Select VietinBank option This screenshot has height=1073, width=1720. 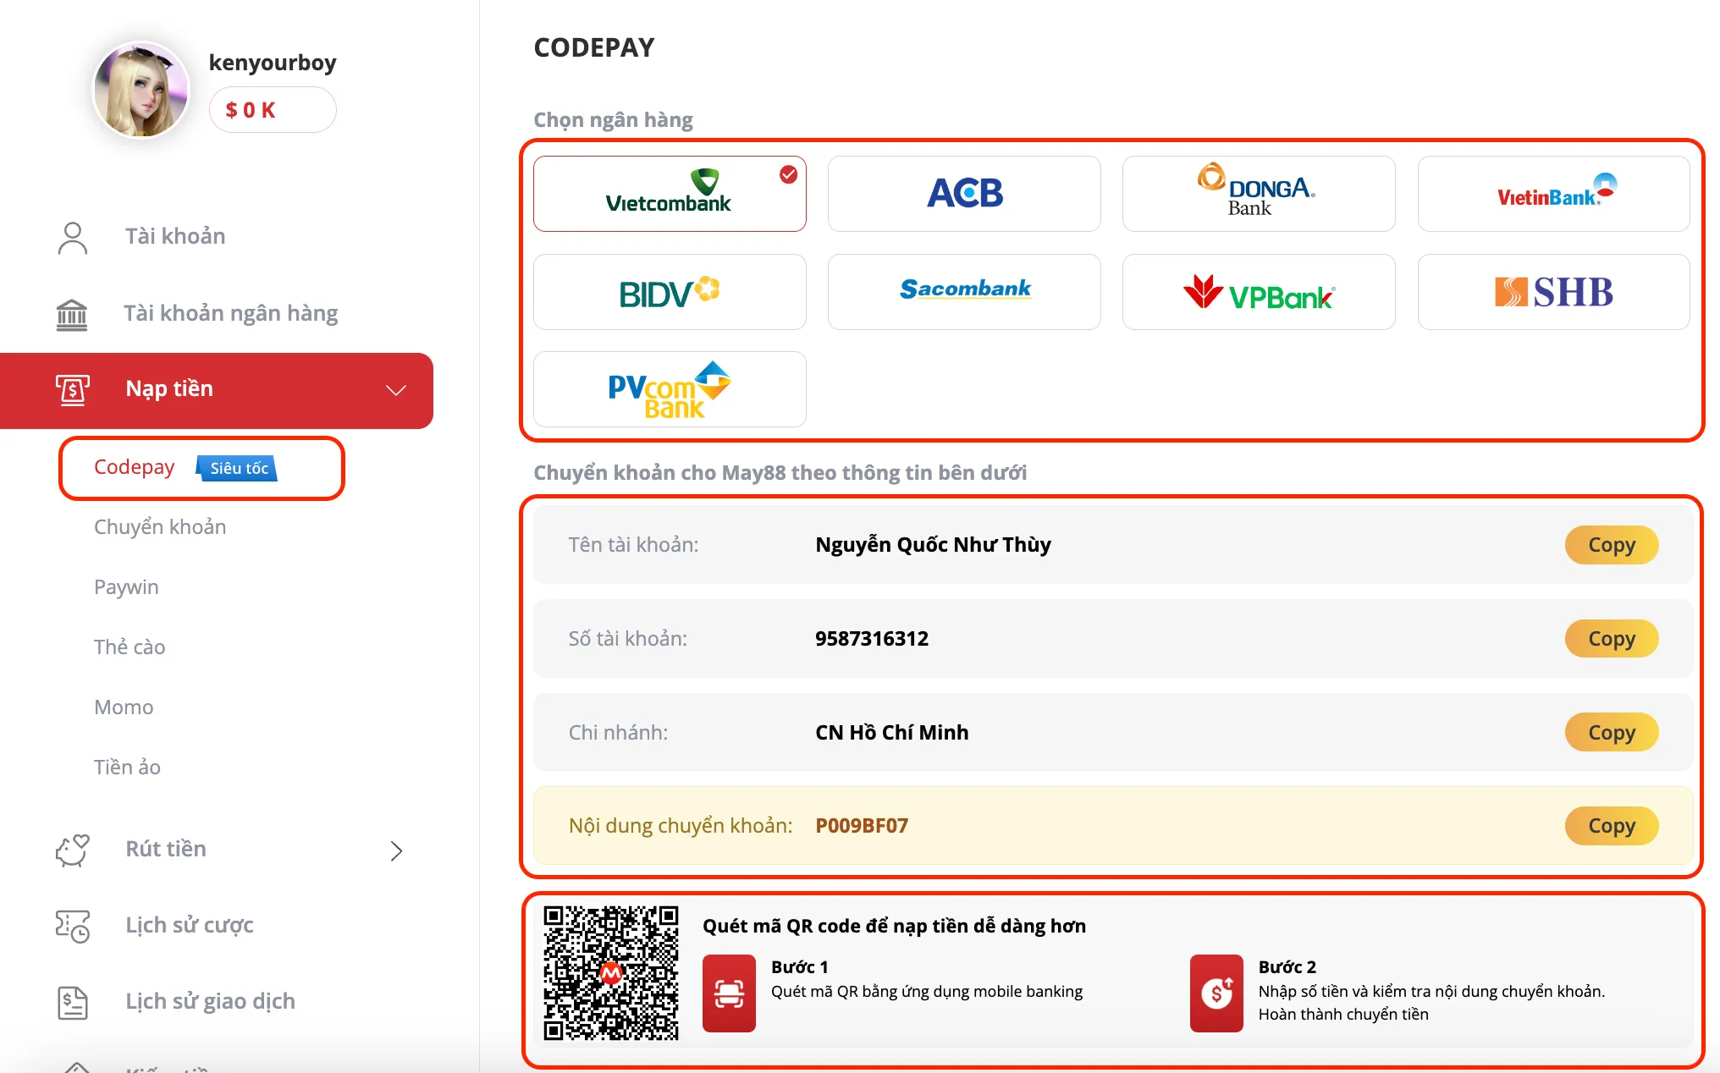pyautogui.click(x=1553, y=194)
